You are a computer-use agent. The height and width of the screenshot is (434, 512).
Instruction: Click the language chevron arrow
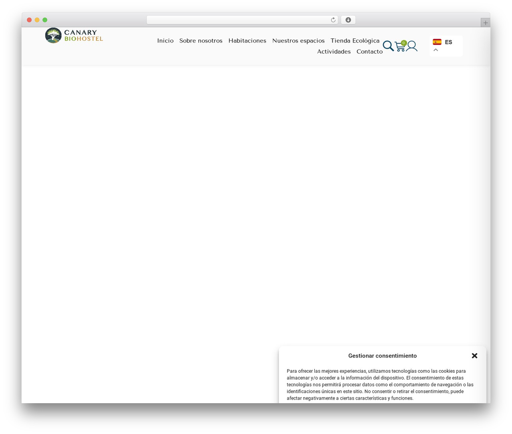pyautogui.click(x=436, y=50)
